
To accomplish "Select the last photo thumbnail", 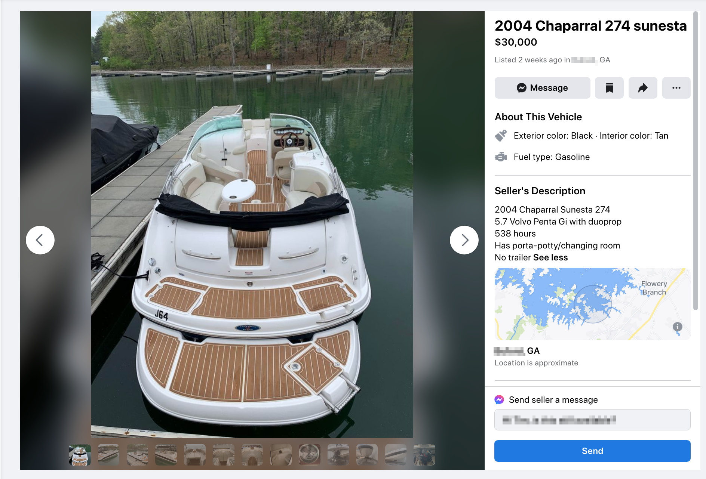I will (x=424, y=455).
